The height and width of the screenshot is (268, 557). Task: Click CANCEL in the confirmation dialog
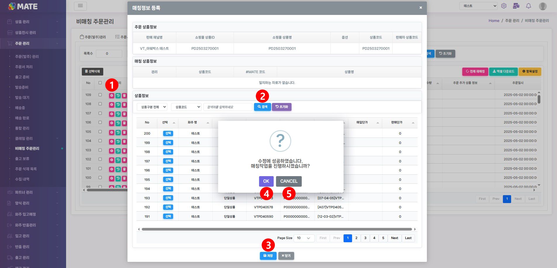(x=289, y=181)
